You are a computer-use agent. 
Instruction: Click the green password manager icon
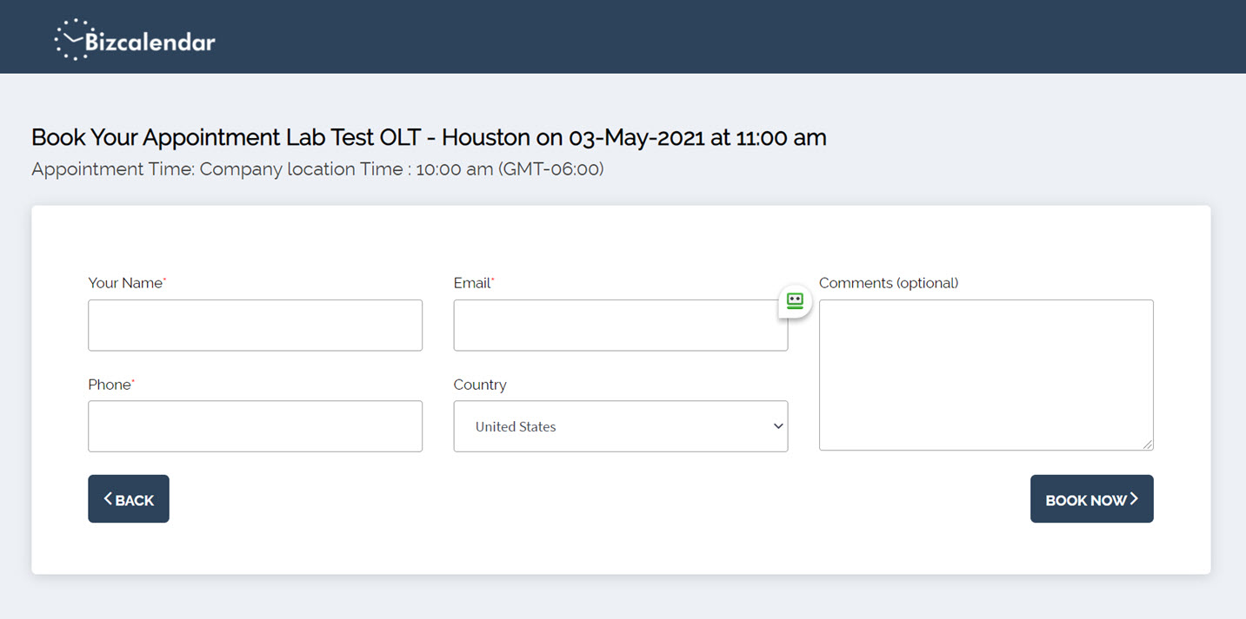click(795, 301)
